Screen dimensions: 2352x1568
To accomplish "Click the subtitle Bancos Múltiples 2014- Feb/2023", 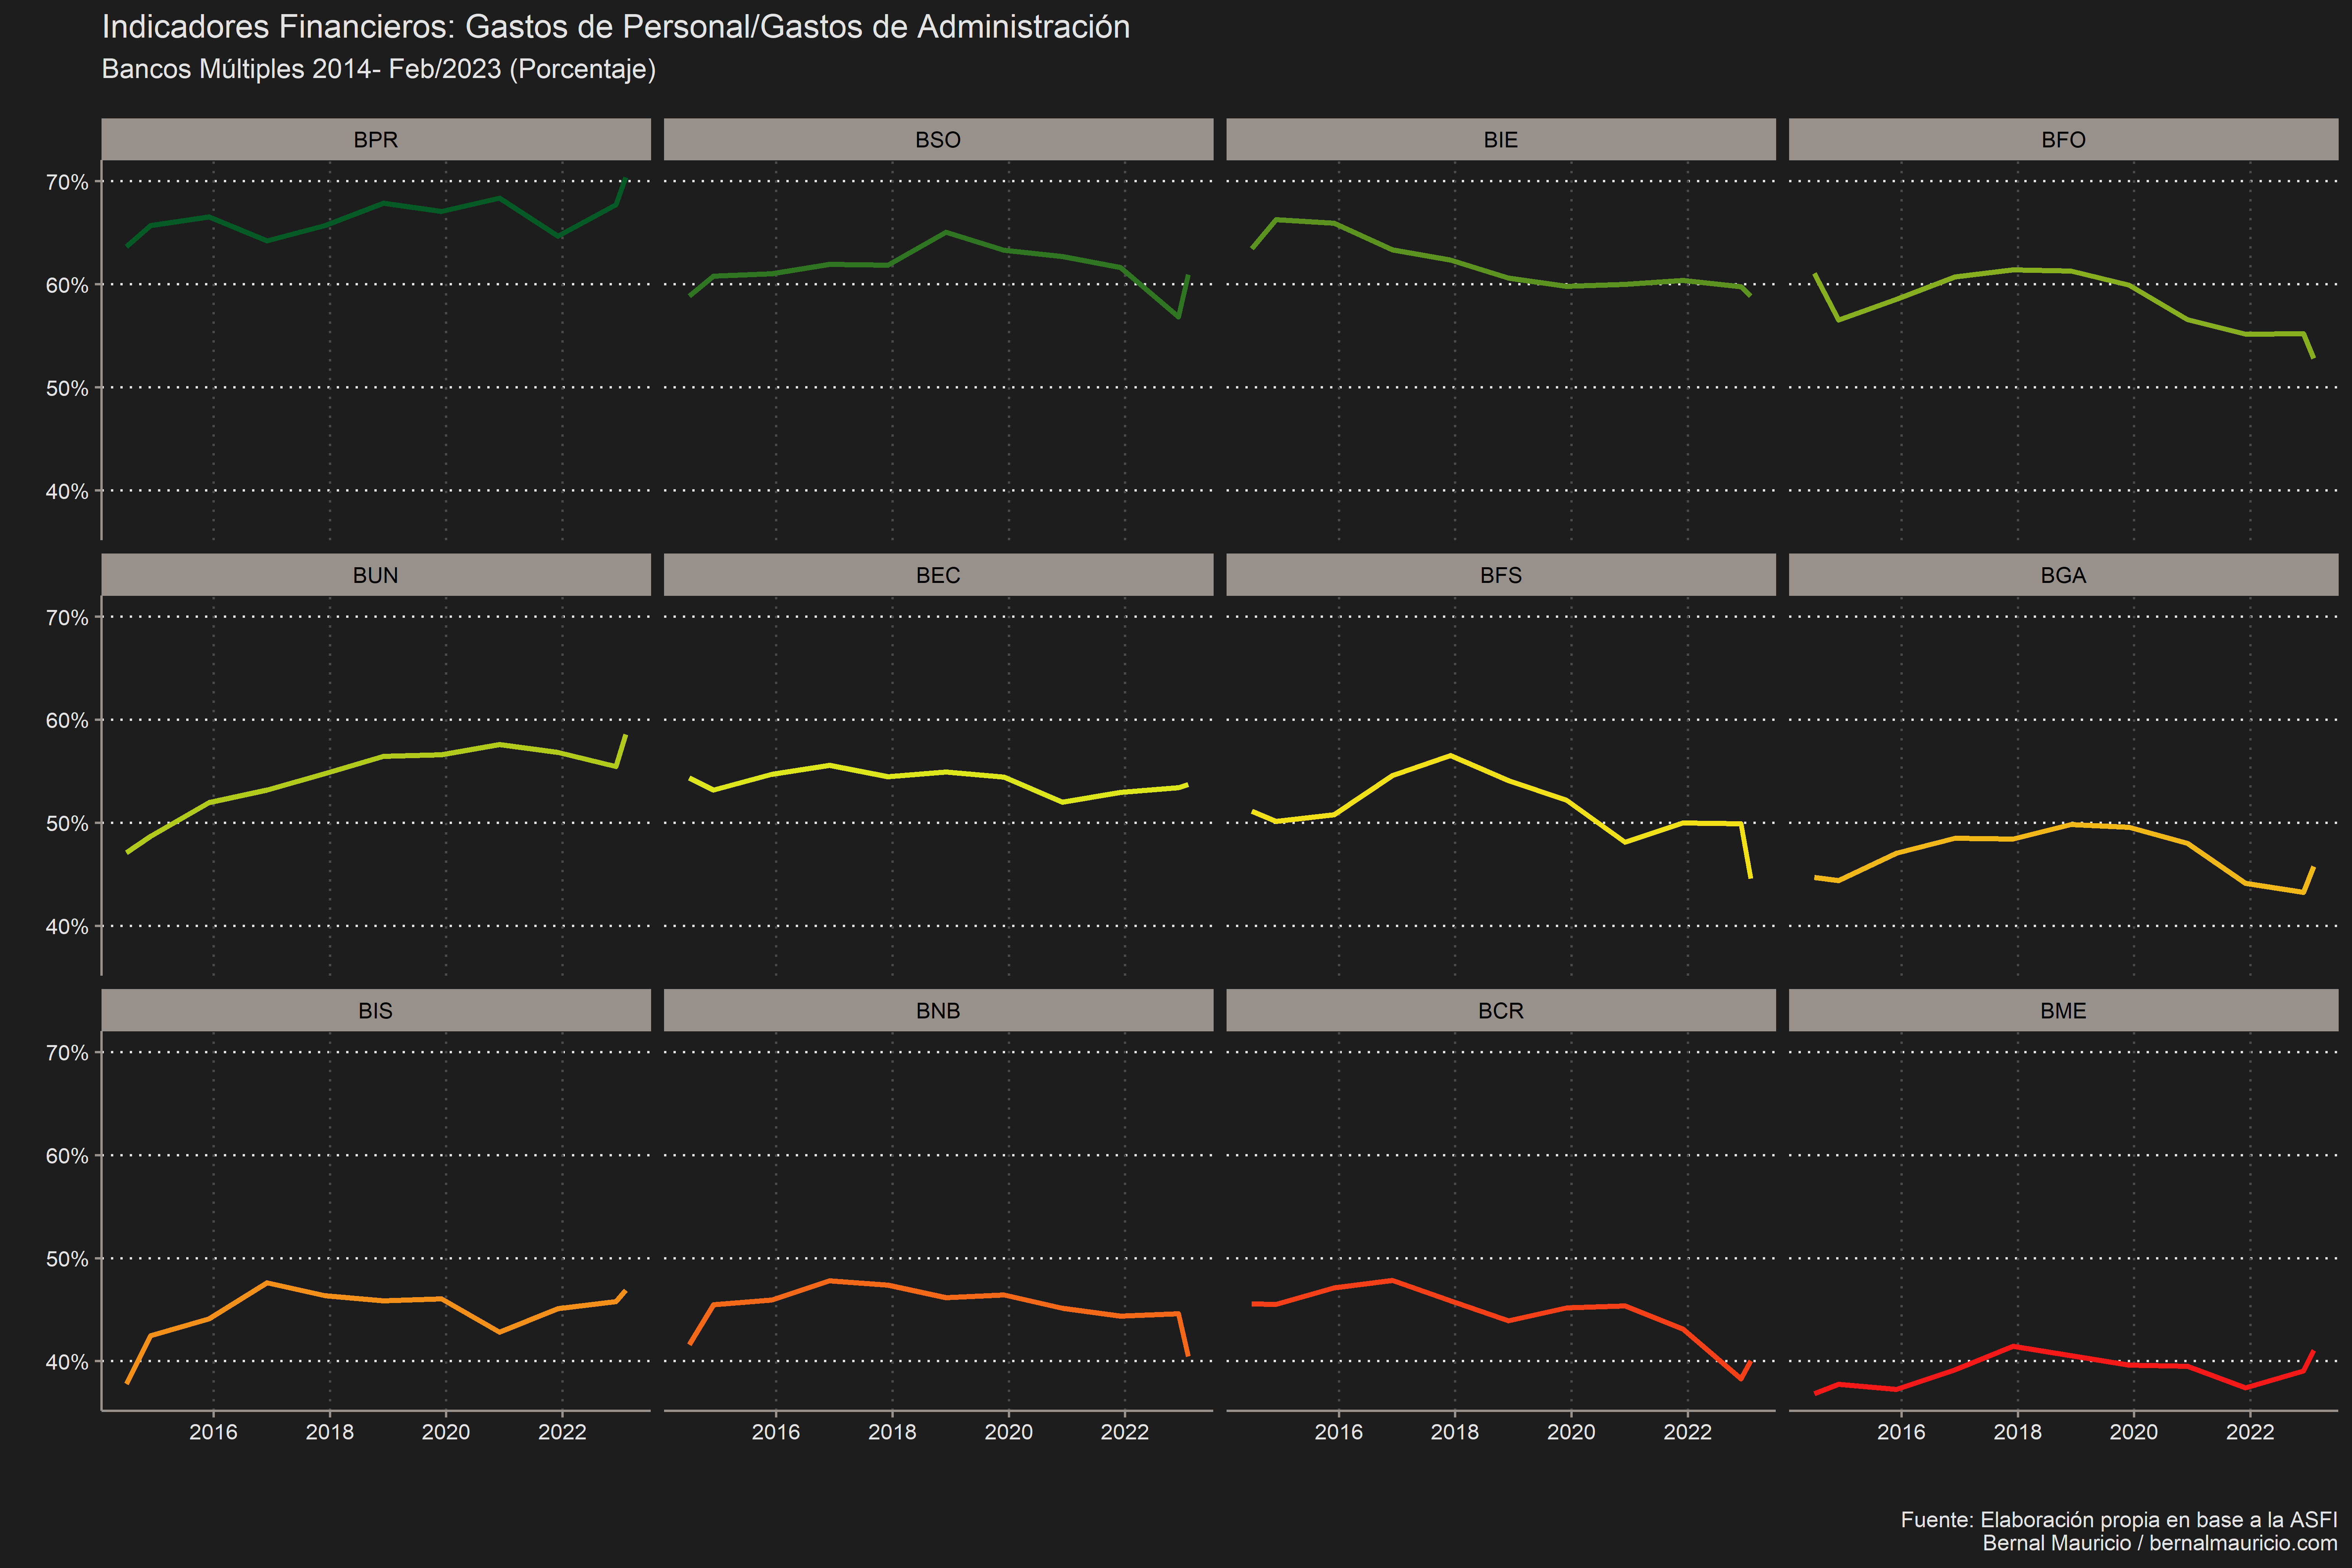I will click(x=379, y=69).
